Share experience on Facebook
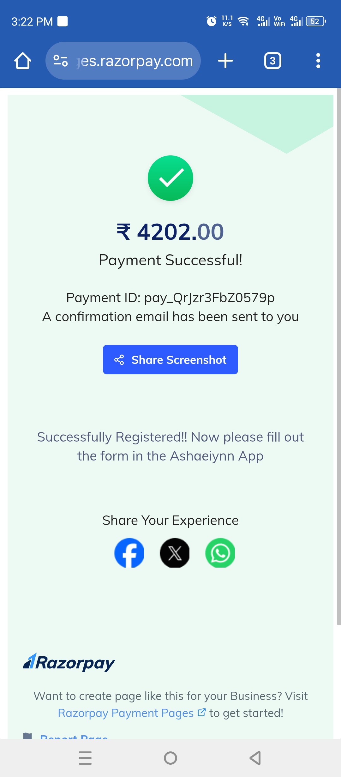341x777 pixels. pos(129,553)
